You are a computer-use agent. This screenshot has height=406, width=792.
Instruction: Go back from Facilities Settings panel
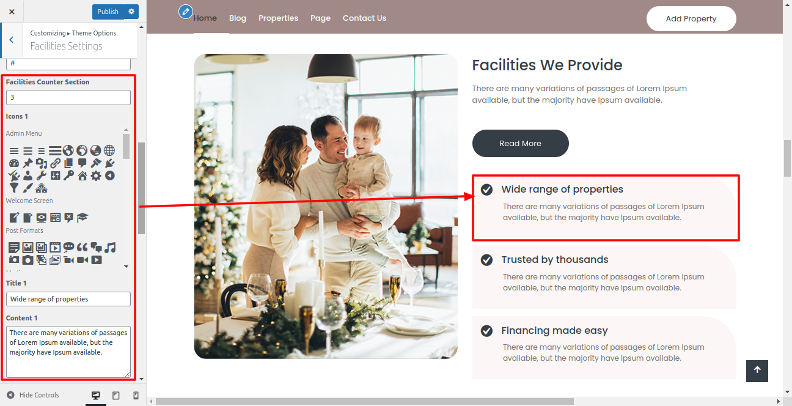click(x=11, y=40)
